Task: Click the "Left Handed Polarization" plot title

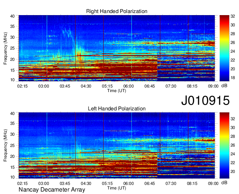Action: point(117,109)
